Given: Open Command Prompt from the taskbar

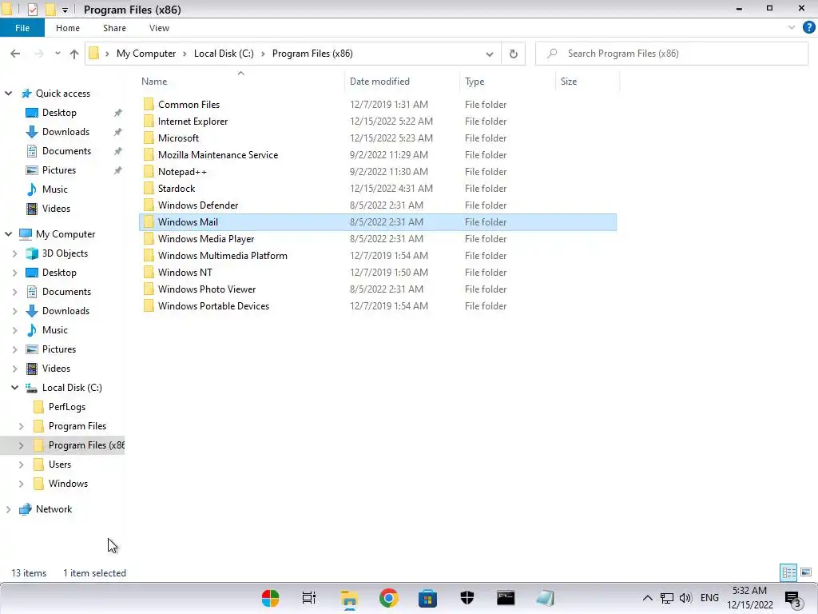Looking at the screenshot, I should pos(506,598).
